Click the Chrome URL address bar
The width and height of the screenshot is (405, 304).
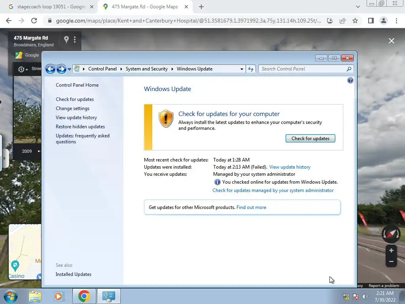pos(189,21)
